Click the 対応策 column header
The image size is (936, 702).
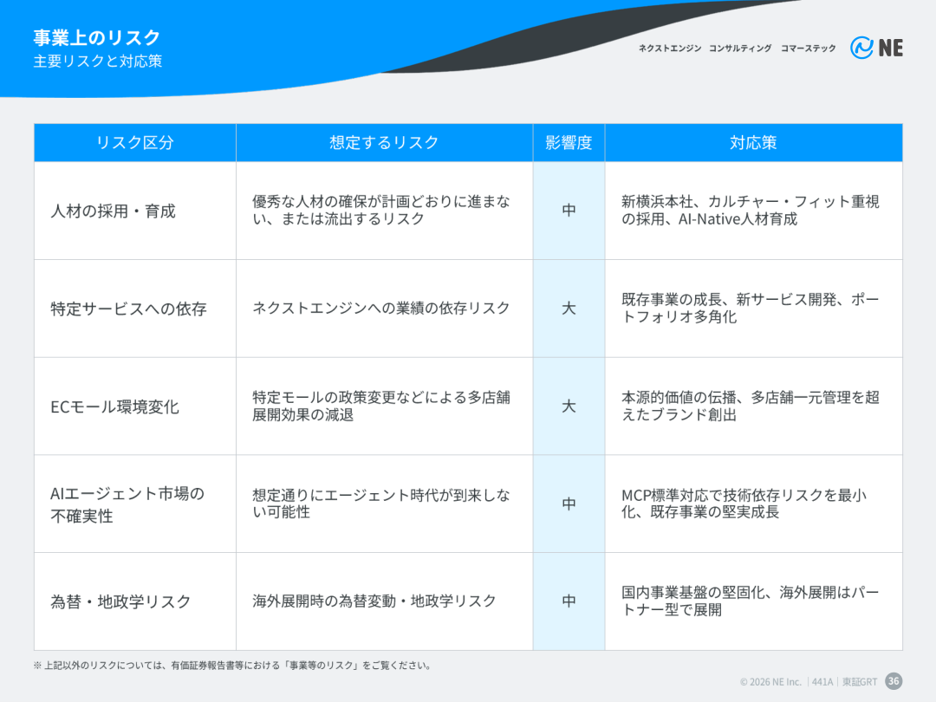pyautogui.click(x=753, y=143)
